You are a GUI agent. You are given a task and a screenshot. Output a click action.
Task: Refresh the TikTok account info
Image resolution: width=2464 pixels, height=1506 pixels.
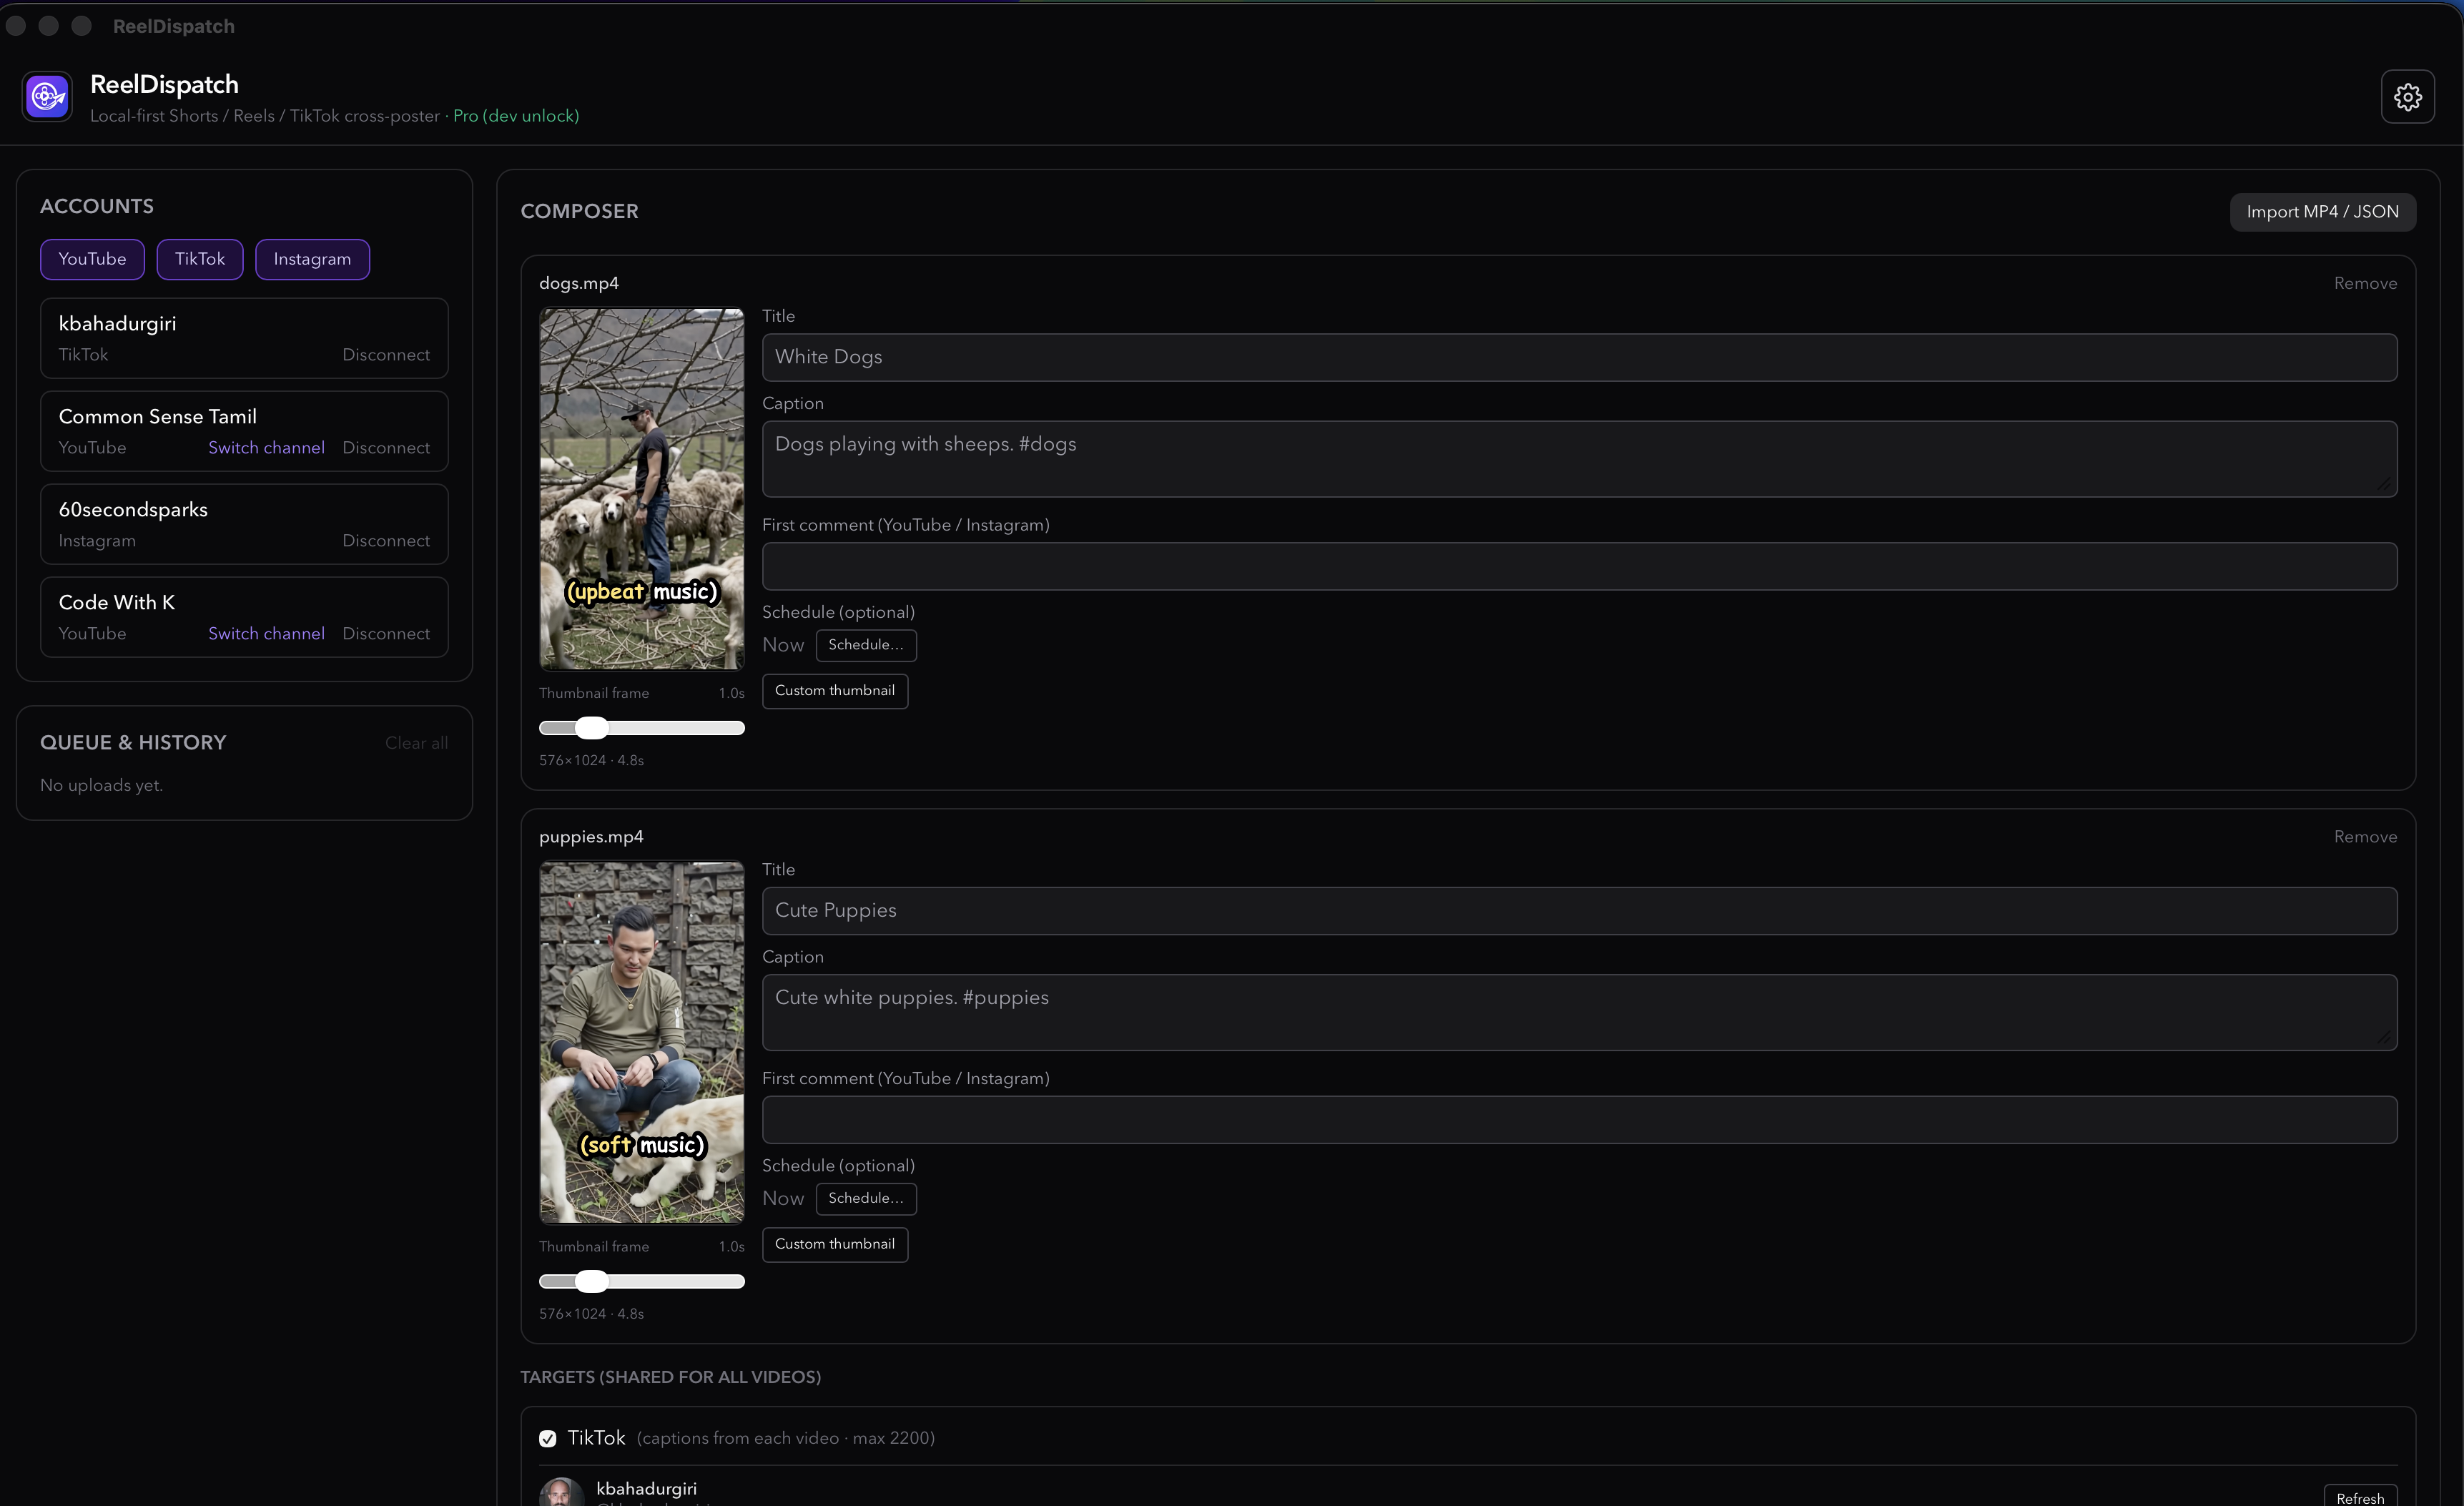(2360, 1497)
